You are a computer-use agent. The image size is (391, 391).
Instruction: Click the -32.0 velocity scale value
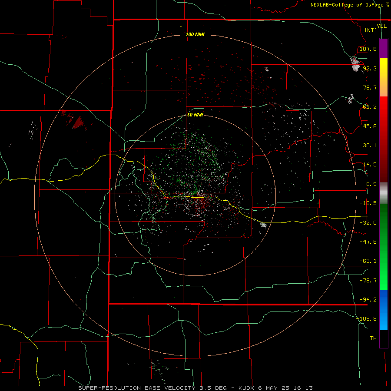(368, 223)
